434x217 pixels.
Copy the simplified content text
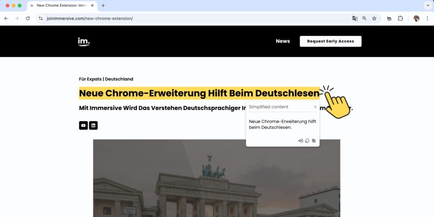[307, 141]
